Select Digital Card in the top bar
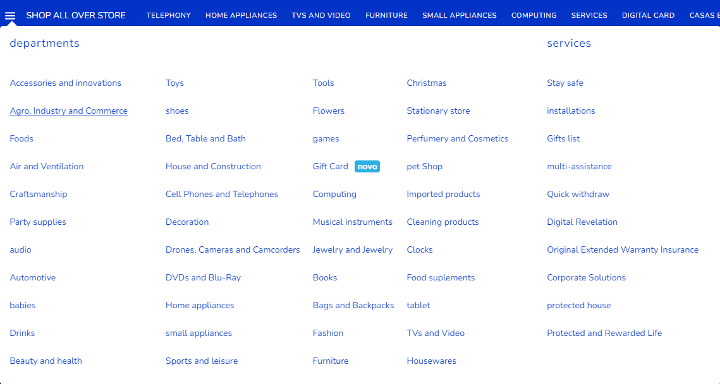This screenshot has height=384, width=720. 649,15
